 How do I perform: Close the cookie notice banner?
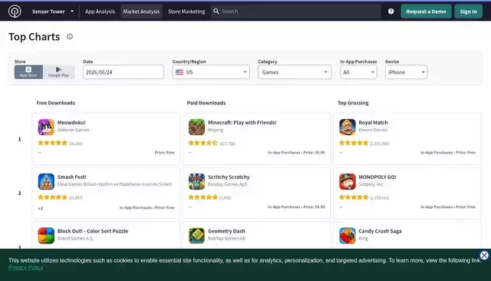click(x=484, y=256)
